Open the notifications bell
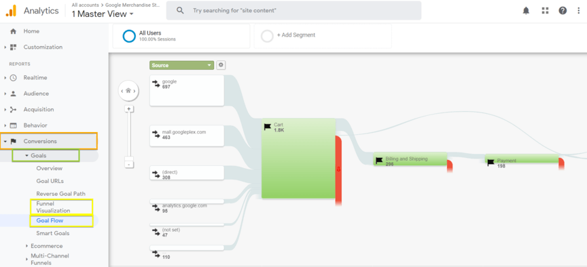The width and height of the screenshot is (587, 267). (x=526, y=11)
